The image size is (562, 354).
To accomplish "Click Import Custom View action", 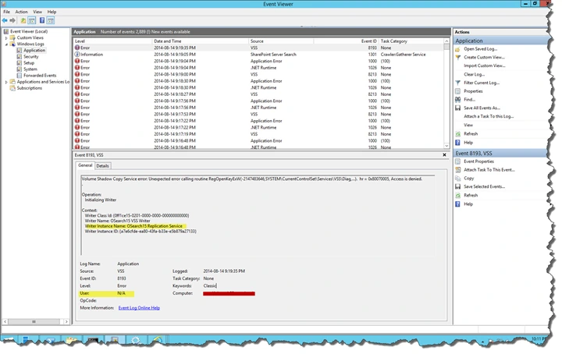I will pyautogui.click(x=484, y=65).
